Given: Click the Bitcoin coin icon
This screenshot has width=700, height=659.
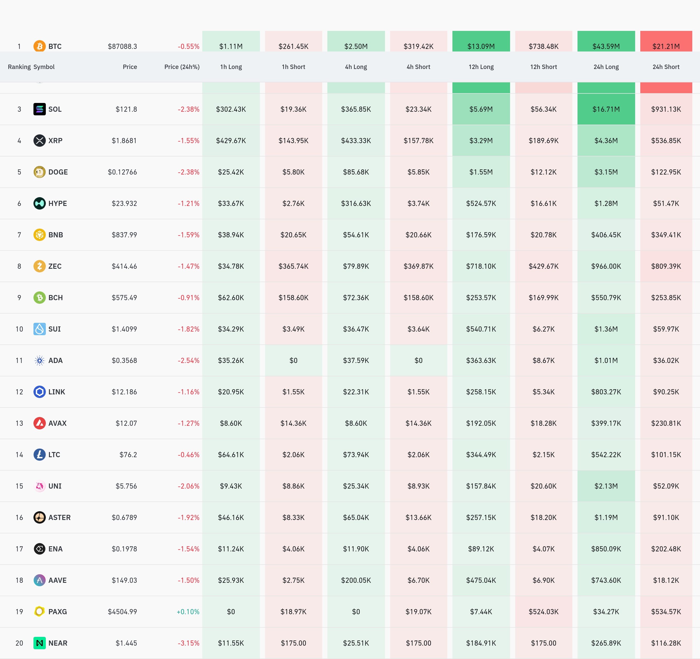Looking at the screenshot, I should (x=39, y=46).
